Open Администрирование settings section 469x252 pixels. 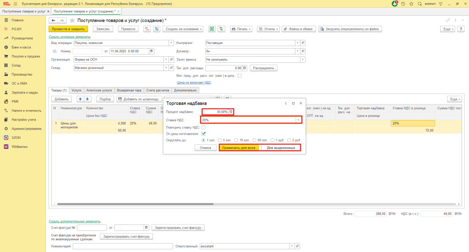point(26,129)
